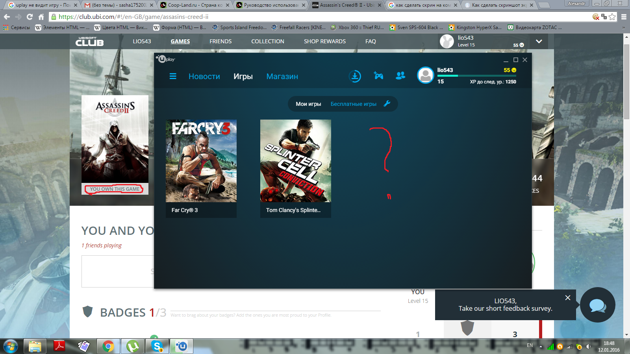The width and height of the screenshot is (630, 354).
Task: Click the Chrome address bar
Action: click(319, 17)
